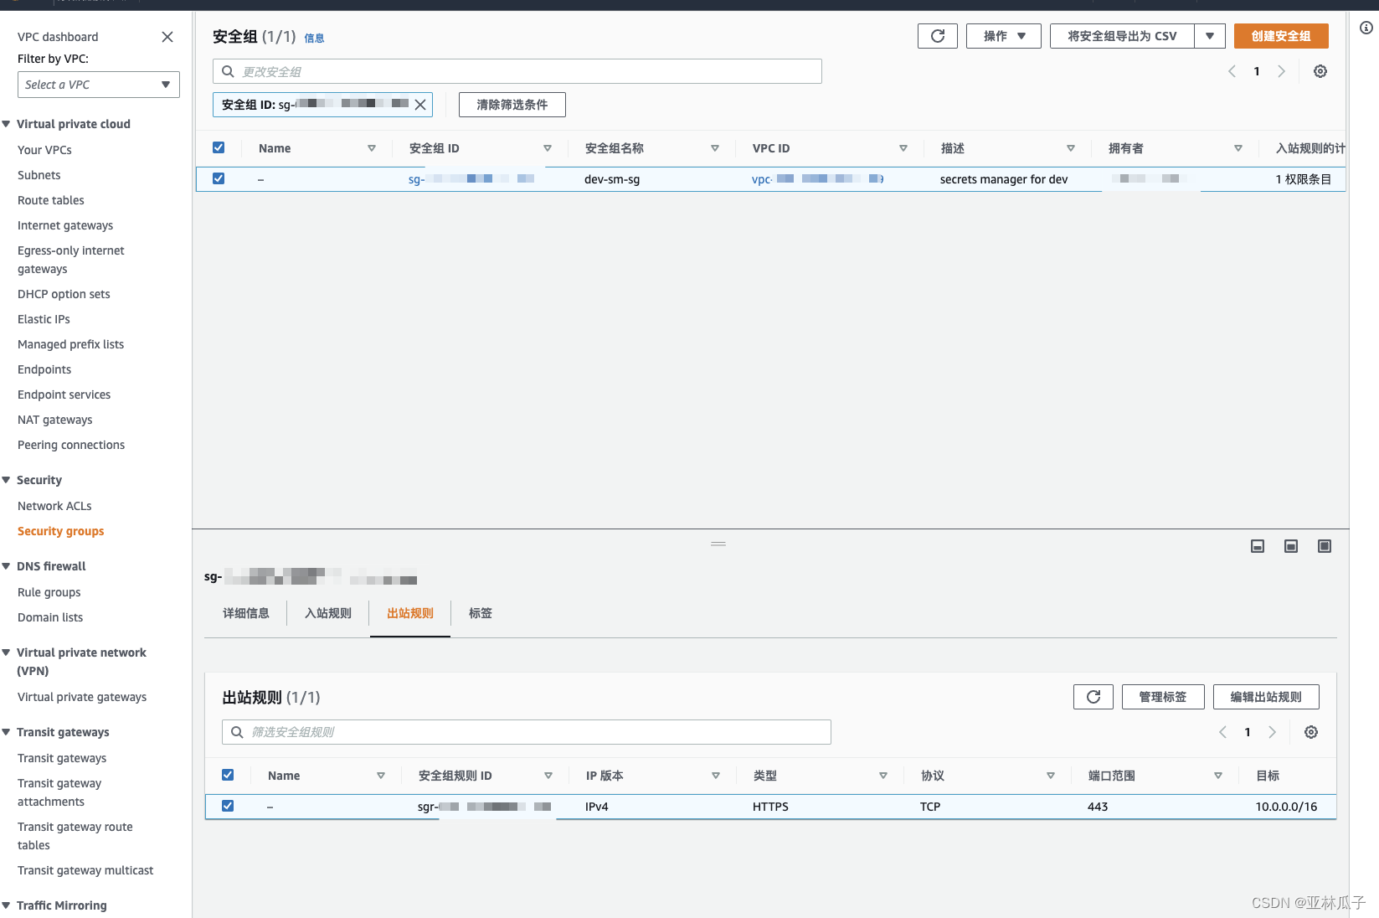1379x918 pixels.
Task: Toggle select-all checkbox for security groups
Action: click(x=219, y=147)
